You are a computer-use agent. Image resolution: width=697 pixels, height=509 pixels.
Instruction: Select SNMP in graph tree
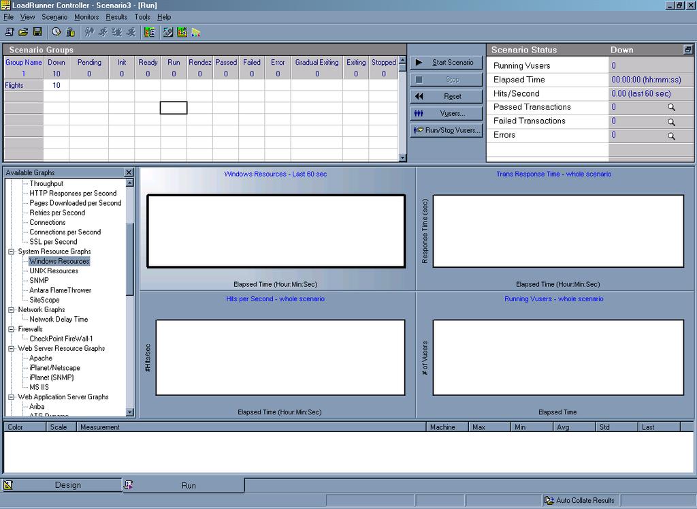pyautogui.click(x=39, y=281)
